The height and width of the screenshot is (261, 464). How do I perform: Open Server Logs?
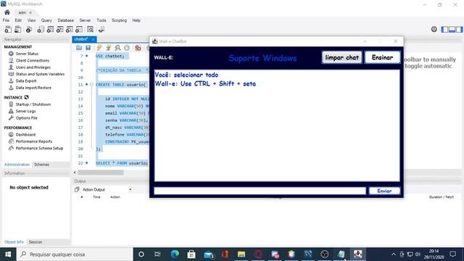pyautogui.click(x=26, y=111)
